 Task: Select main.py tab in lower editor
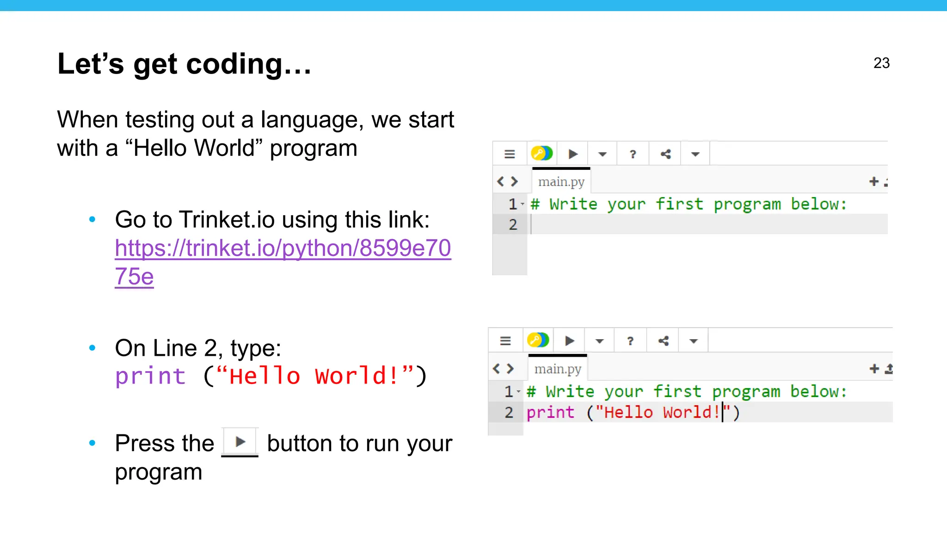[x=558, y=369]
